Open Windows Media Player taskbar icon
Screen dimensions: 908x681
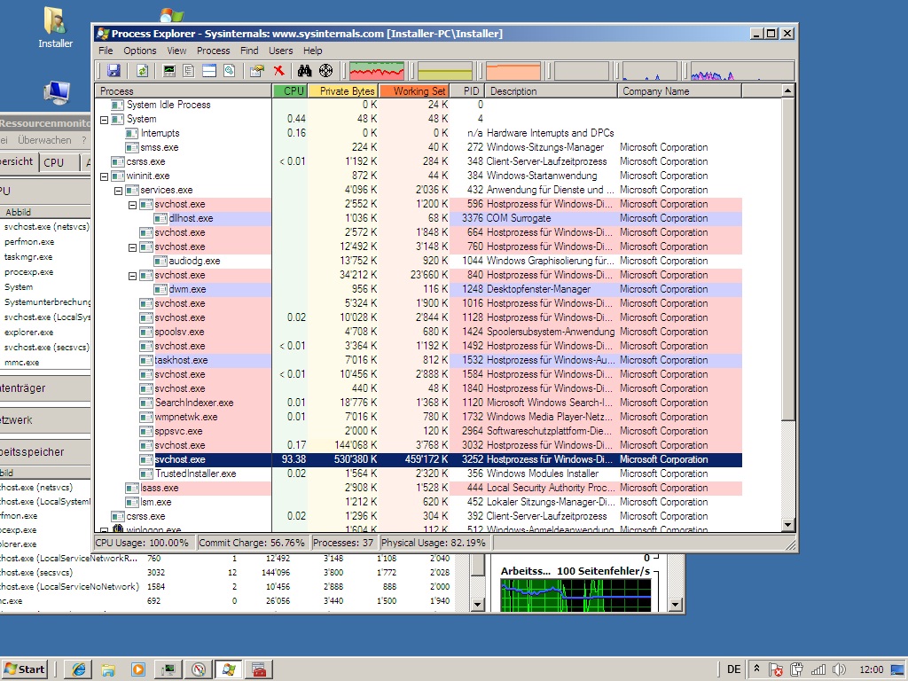[x=138, y=669]
